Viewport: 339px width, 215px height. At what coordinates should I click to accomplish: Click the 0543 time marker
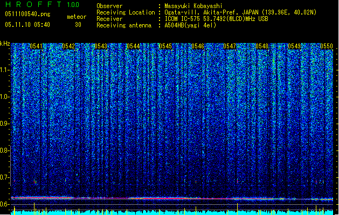[x=101, y=46]
